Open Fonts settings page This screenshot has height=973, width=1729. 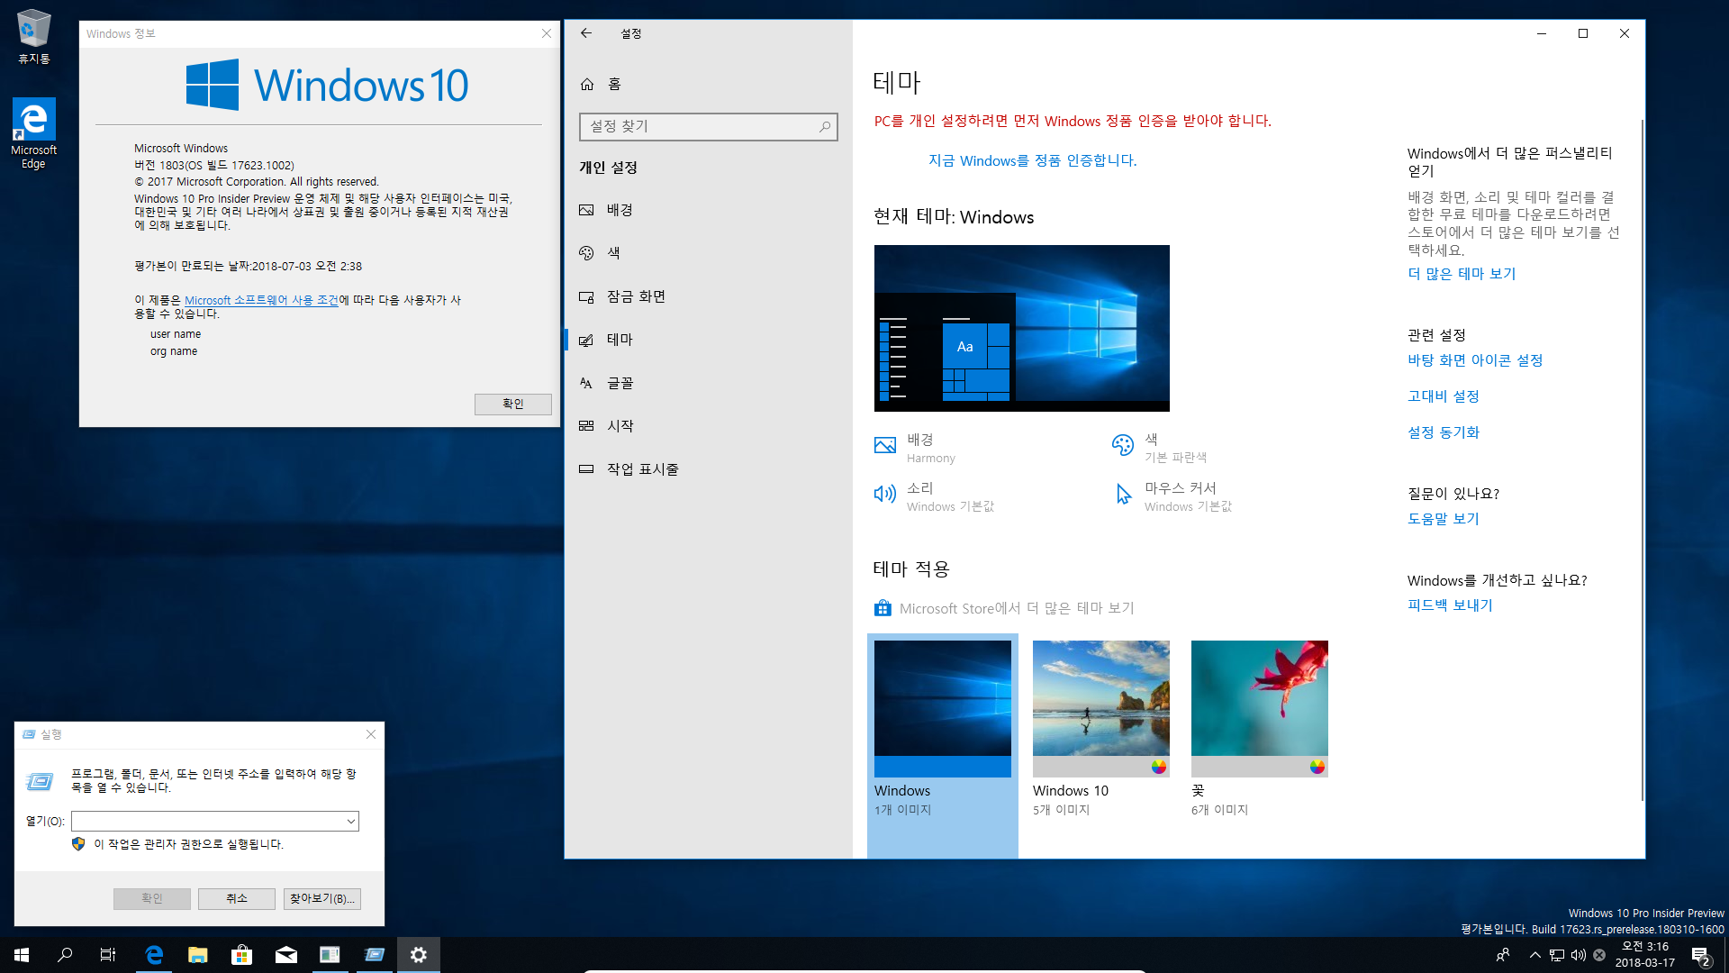tap(708, 383)
